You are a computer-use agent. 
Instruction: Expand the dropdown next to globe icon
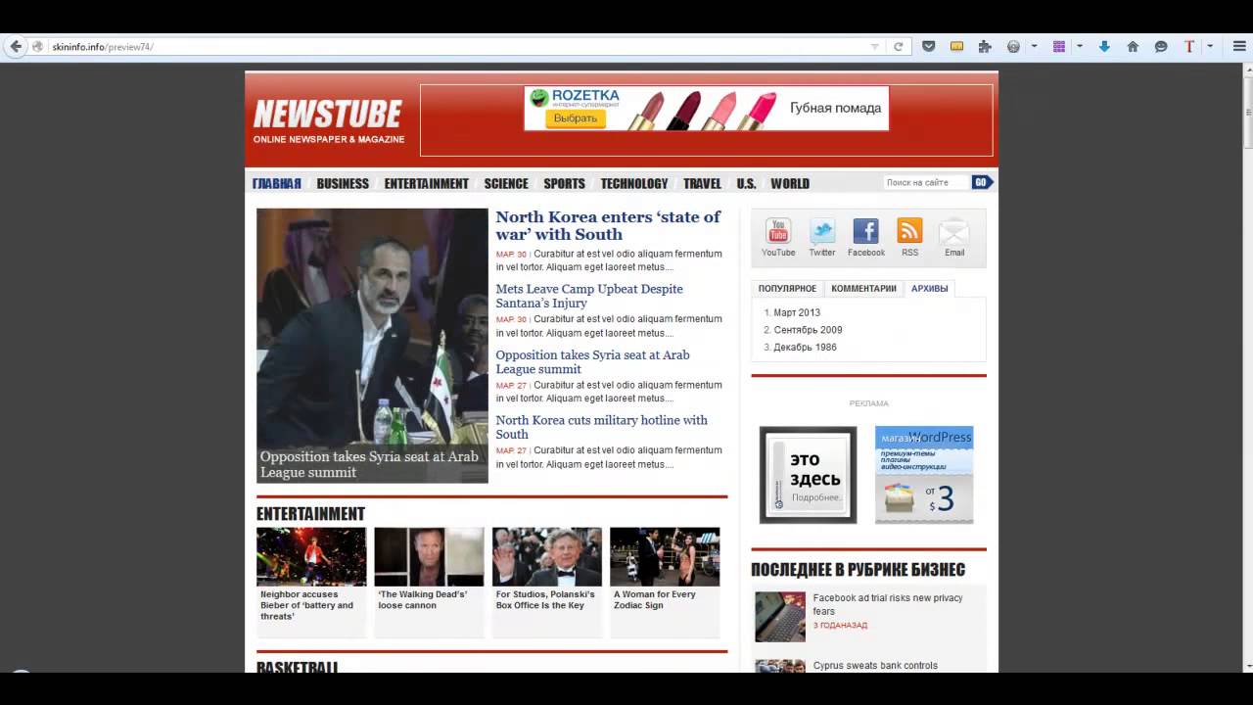(1034, 46)
